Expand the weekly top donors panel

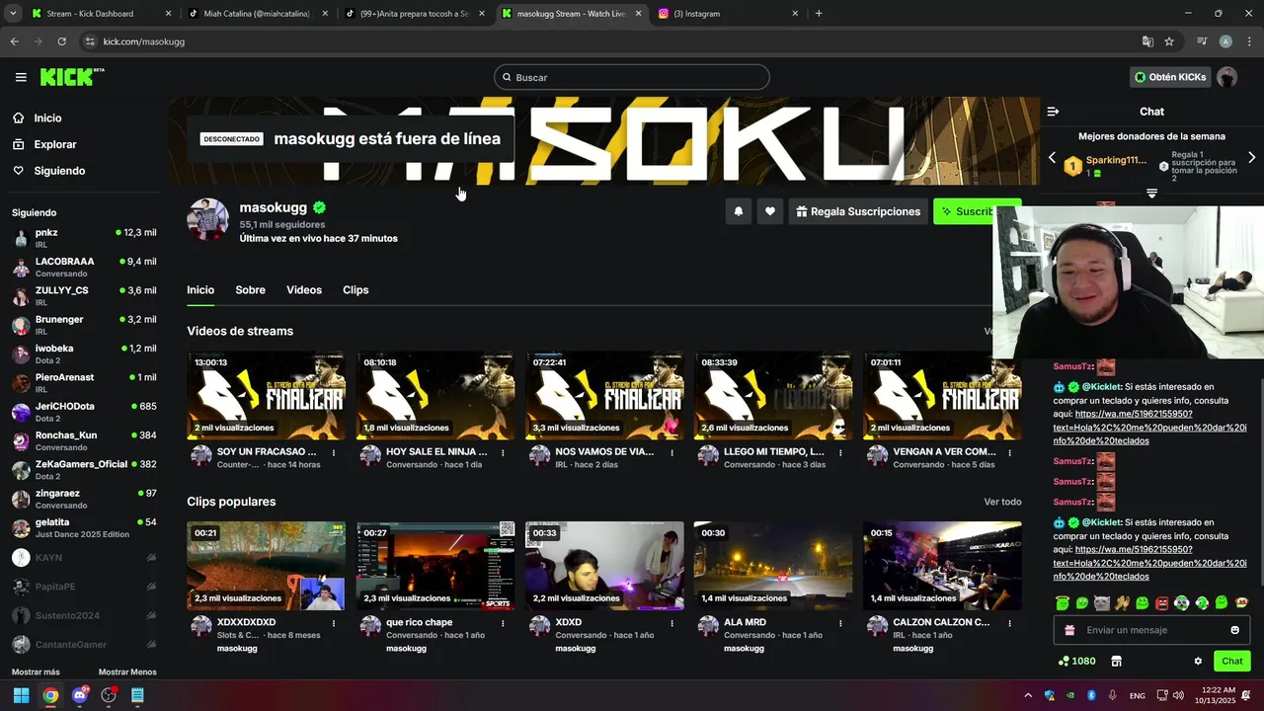pos(1151,193)
